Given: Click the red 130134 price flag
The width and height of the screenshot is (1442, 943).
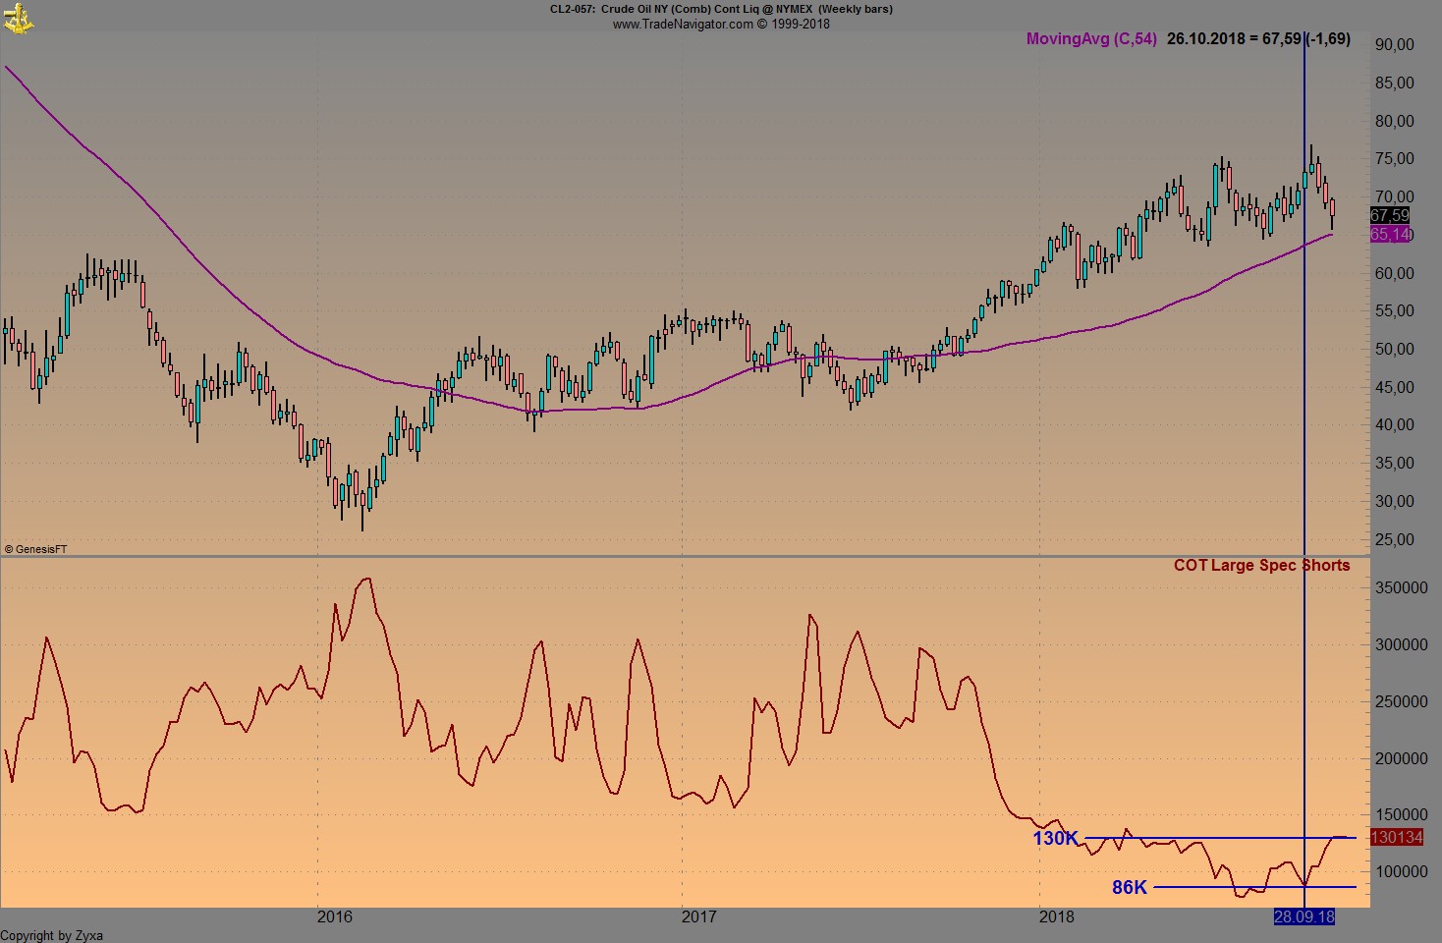Looking at the screenshot, I should click(1396, 837).
